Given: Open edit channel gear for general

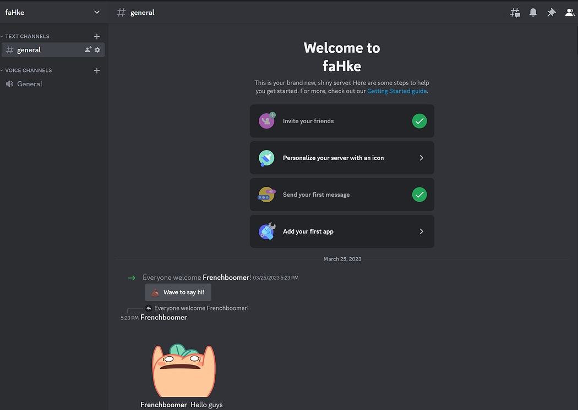Looking at the screenshot, I should coord(97,50).
